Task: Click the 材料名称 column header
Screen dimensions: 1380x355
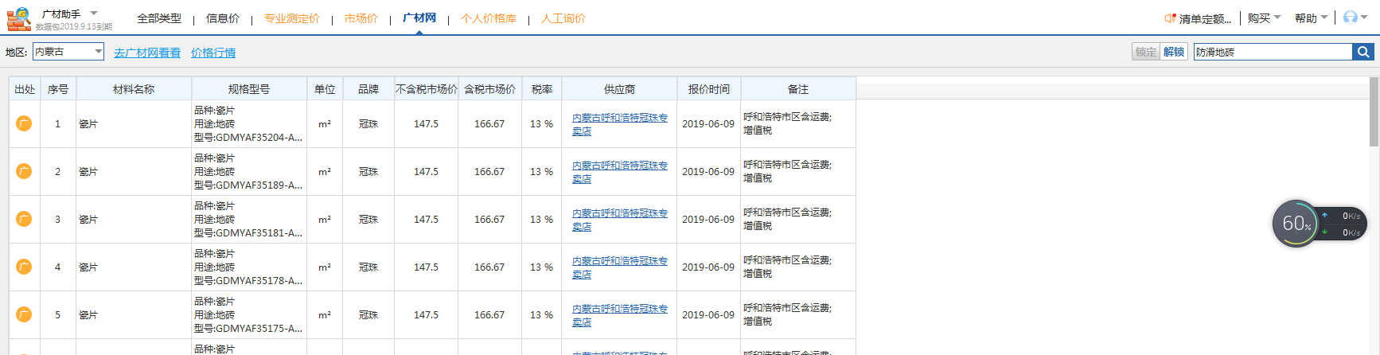Action: [134, 88]
